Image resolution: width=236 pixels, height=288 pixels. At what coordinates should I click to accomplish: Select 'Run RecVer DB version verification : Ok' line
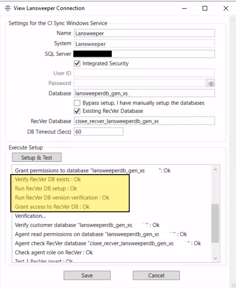[x=62, y=197]
